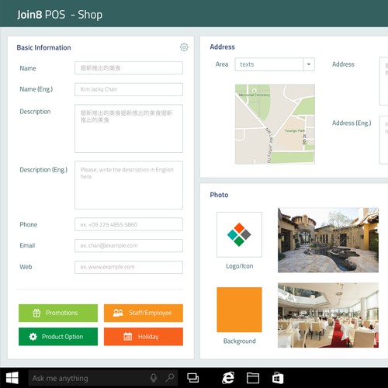Viewport: 388px width, 388px height.
Task: Click the Ask me anything search box
Action: [x=103, y=378]
